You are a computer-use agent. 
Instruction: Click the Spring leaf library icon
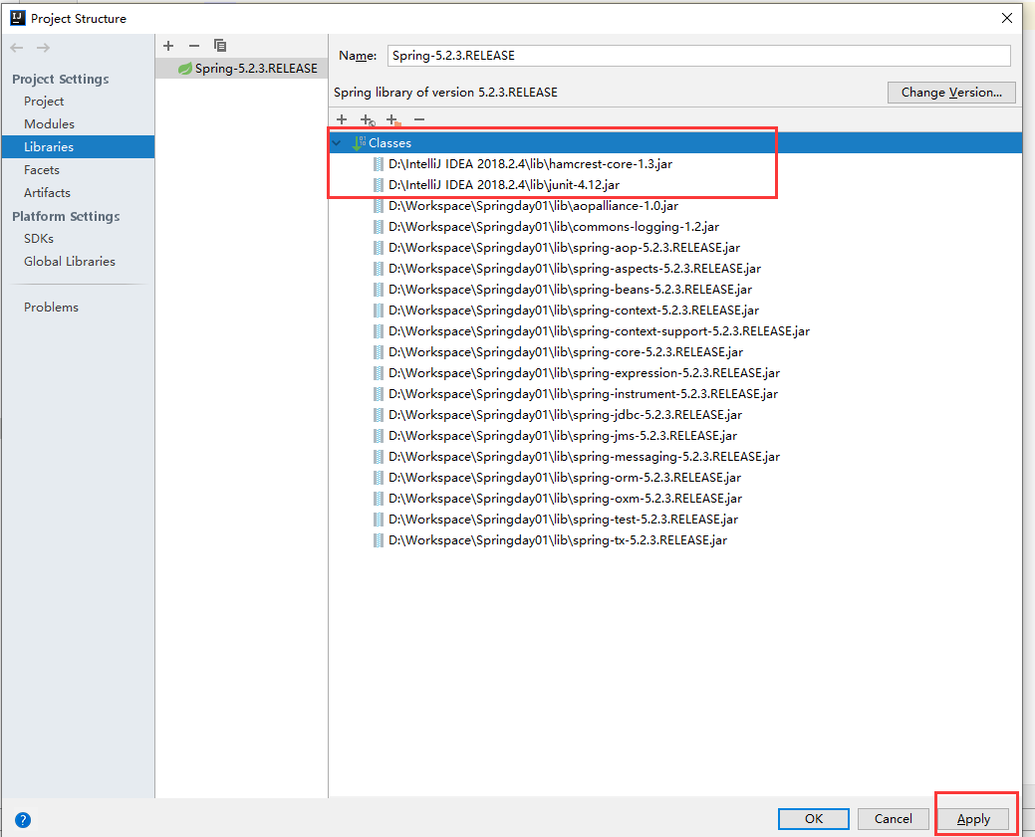[185, 69]
